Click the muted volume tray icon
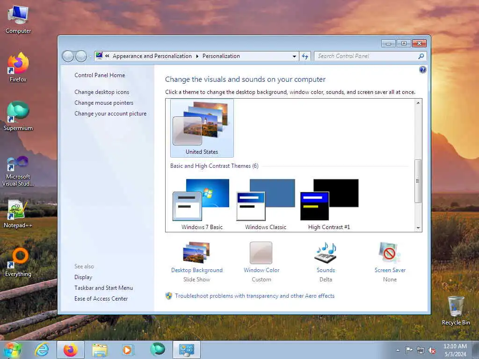Screen dimensions: 479x359 click(432, 351)
